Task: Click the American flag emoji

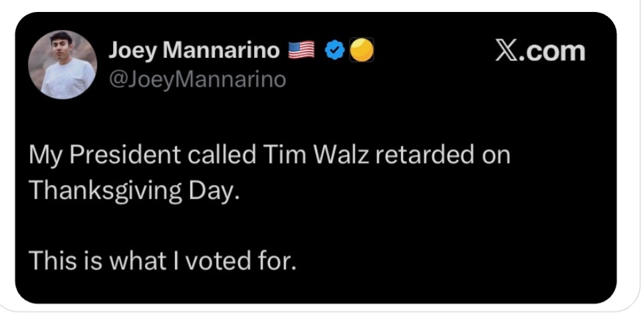Action: [301, 50]
